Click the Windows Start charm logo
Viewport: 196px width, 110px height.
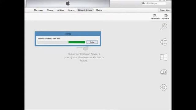tap(164, 57)
